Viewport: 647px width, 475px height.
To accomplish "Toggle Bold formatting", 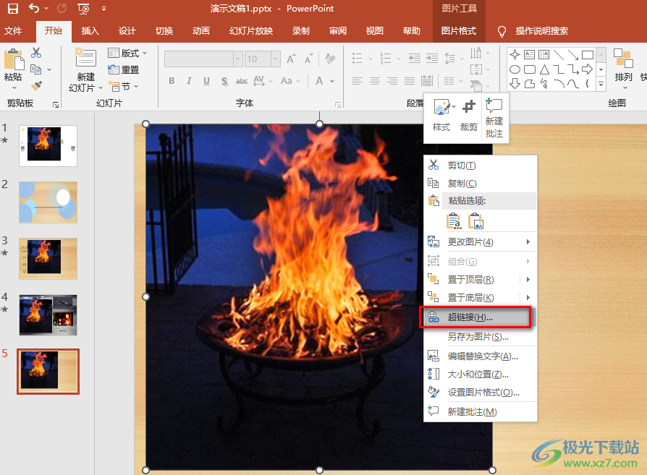I will [172, 81].
